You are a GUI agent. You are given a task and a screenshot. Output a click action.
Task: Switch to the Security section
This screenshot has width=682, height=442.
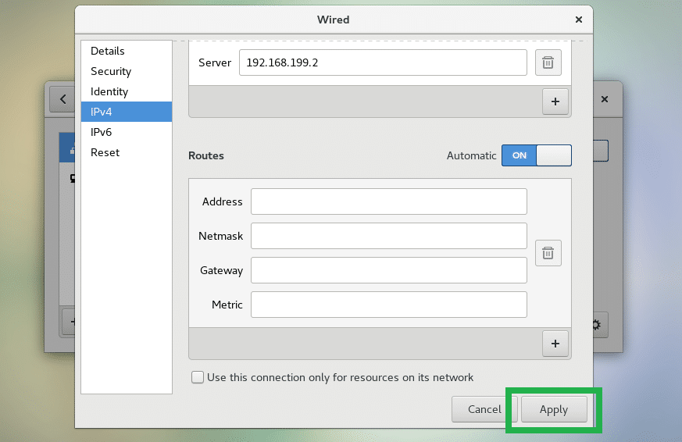(111, 71)
